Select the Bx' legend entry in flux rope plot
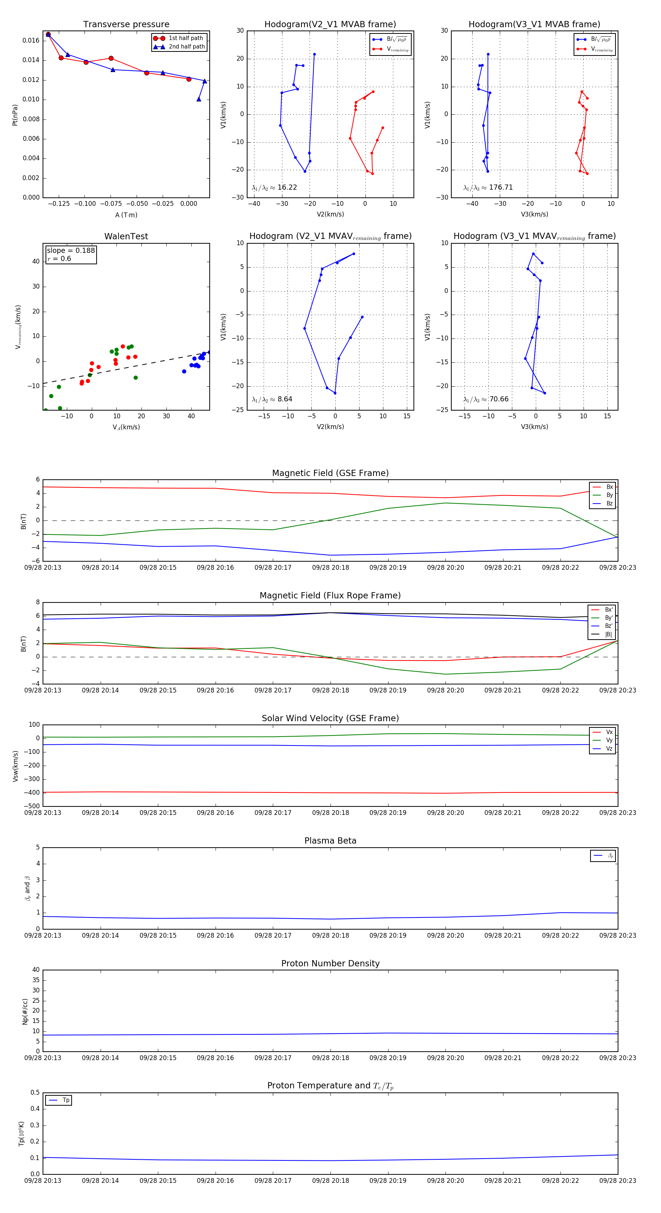This screenshot has height=1213, width=661. point(602,609)
